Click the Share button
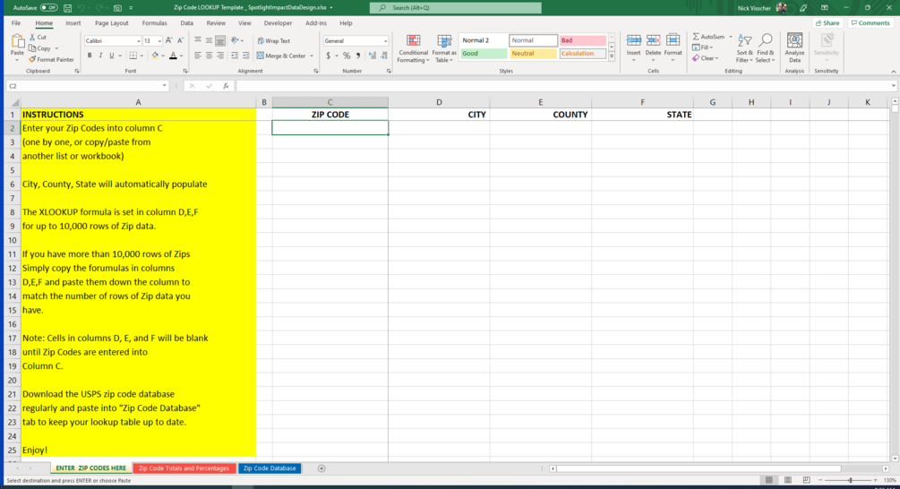The height and width of the screenshot is (489, 900). (x=827, y=23)
